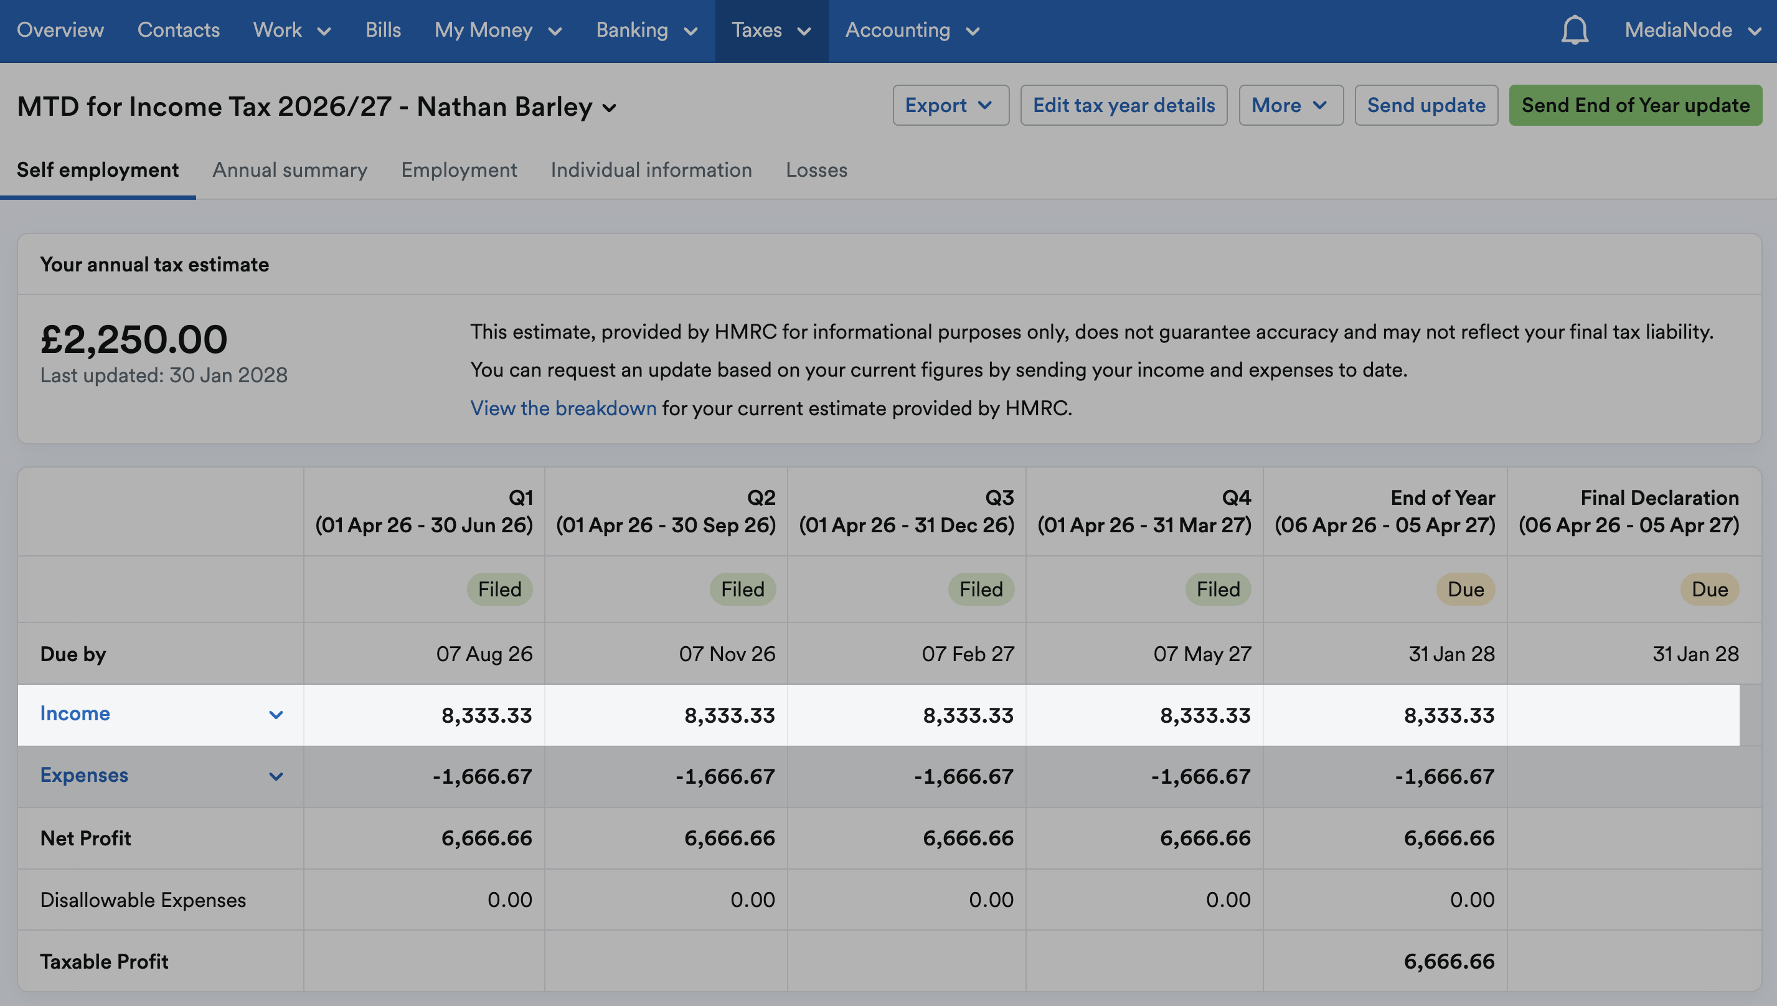Open the My Money menu
Viewport: 1777px width, 1006px height.
(498, 31)
